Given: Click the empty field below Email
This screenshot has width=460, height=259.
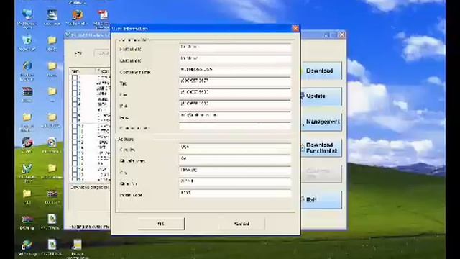Looking at the screenshot, I should click(x=235, y=127).
